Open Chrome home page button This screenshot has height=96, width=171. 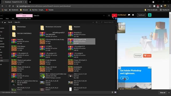[x=13, y=6]
